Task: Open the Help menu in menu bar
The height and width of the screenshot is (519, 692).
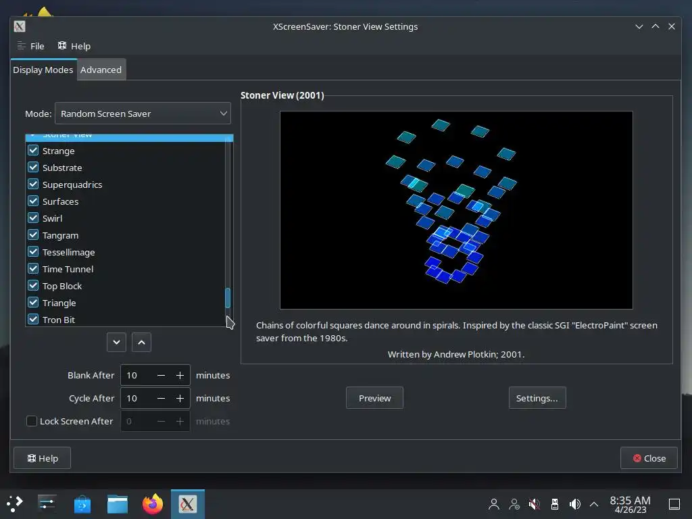Action: pos(74,46)
